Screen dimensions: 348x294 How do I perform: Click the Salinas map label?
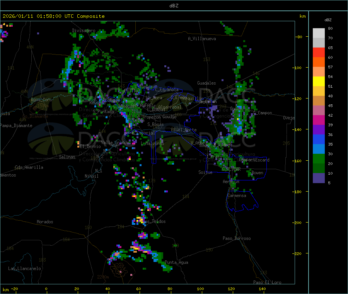click(67, 157)
